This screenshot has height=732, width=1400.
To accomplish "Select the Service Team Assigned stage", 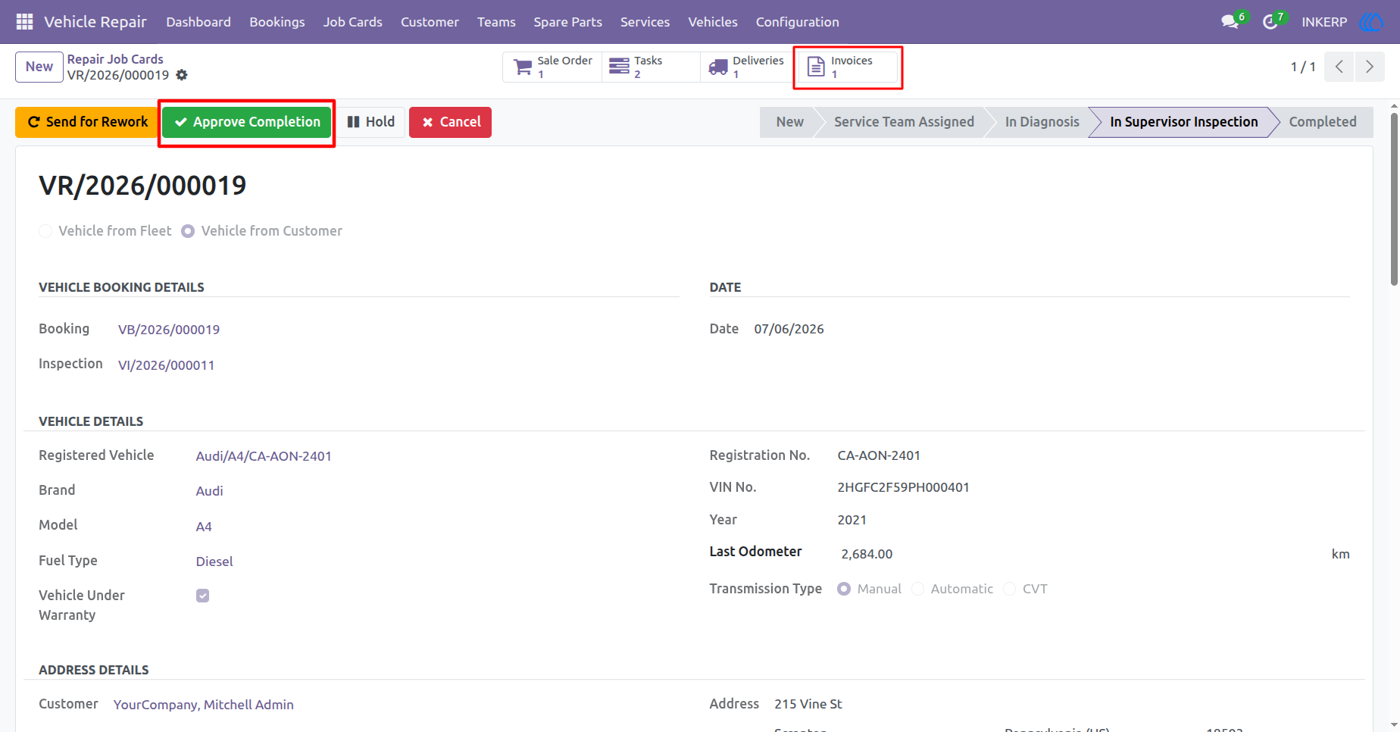I will pos(904,122).
